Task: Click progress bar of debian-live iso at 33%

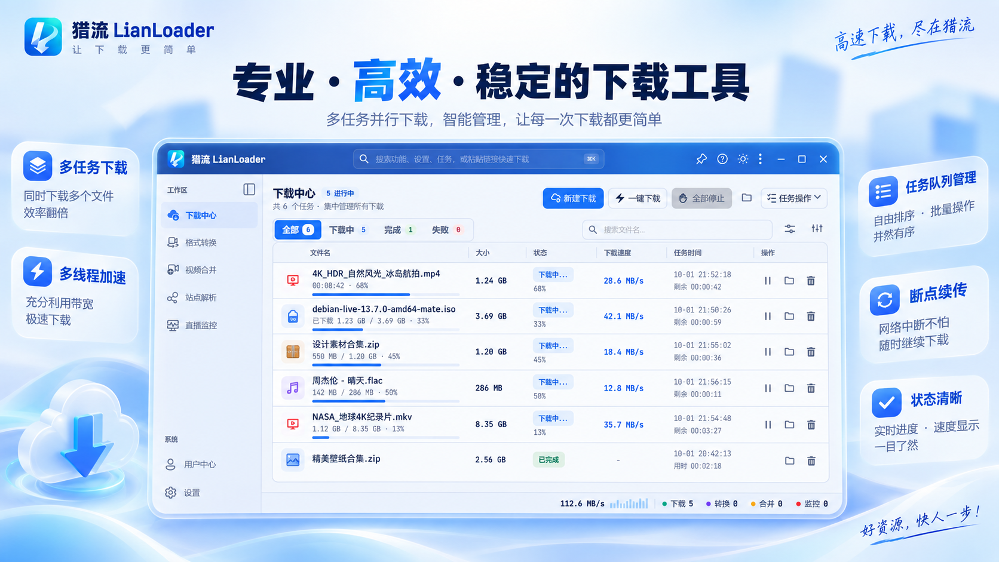Action: [x=386, y=330]
